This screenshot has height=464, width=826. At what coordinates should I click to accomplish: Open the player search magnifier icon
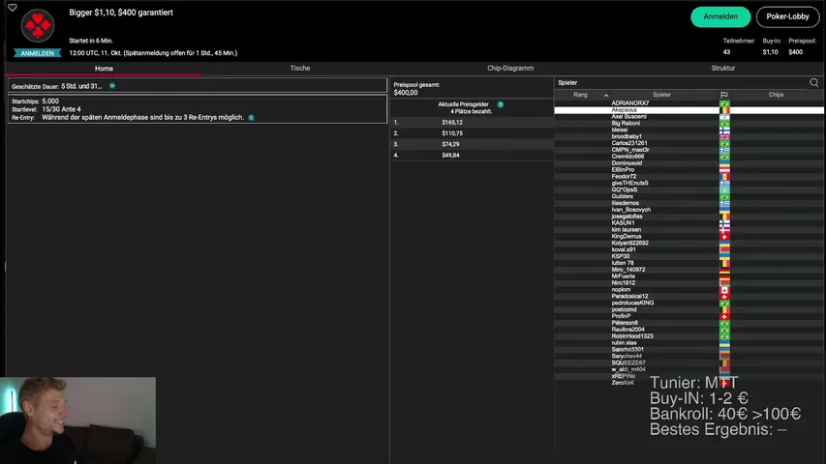pos(813,82)
